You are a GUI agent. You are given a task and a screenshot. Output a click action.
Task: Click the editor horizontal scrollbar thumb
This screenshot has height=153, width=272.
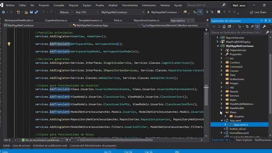point(116,140)
